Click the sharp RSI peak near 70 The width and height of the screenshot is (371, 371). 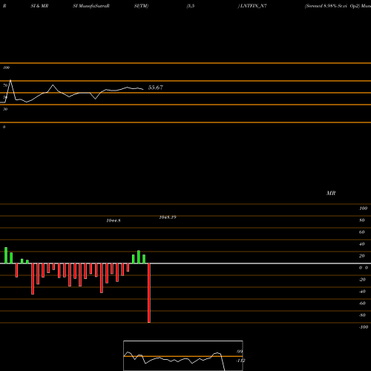coord(10,80)
